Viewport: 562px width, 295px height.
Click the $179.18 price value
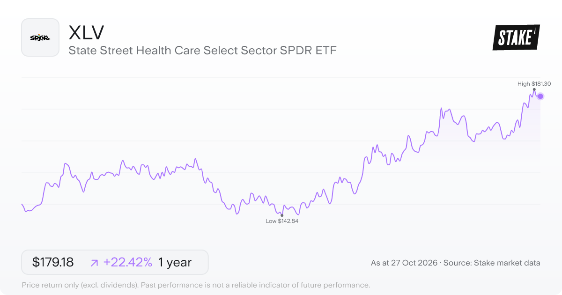point(53,263)
